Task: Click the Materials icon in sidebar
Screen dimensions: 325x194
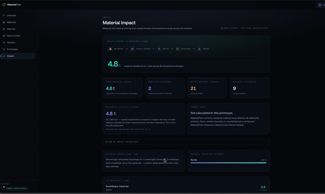Action: (x=4, y=22)
